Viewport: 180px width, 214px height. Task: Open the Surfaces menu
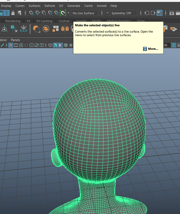[34, 6]
